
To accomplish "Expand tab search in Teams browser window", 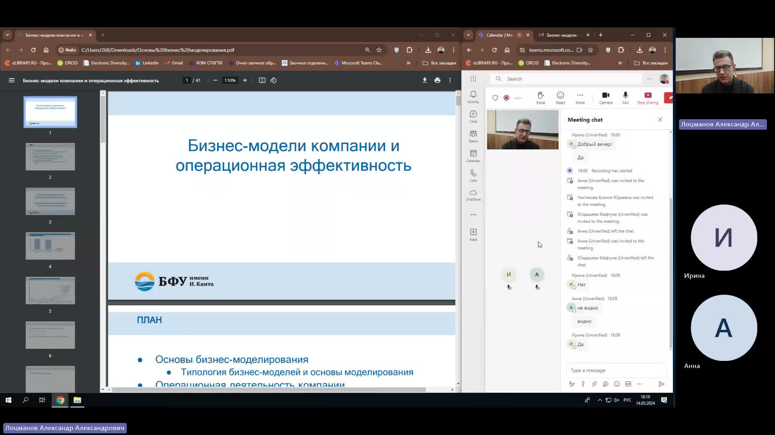I will pyautogui.click(x=468, y=35).
